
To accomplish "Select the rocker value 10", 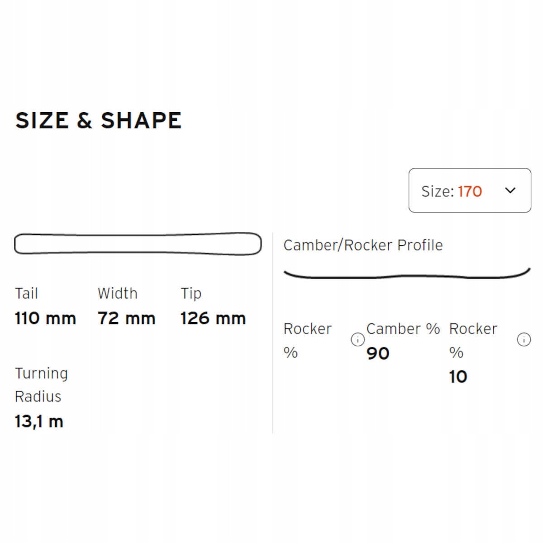I will point(458,376).
